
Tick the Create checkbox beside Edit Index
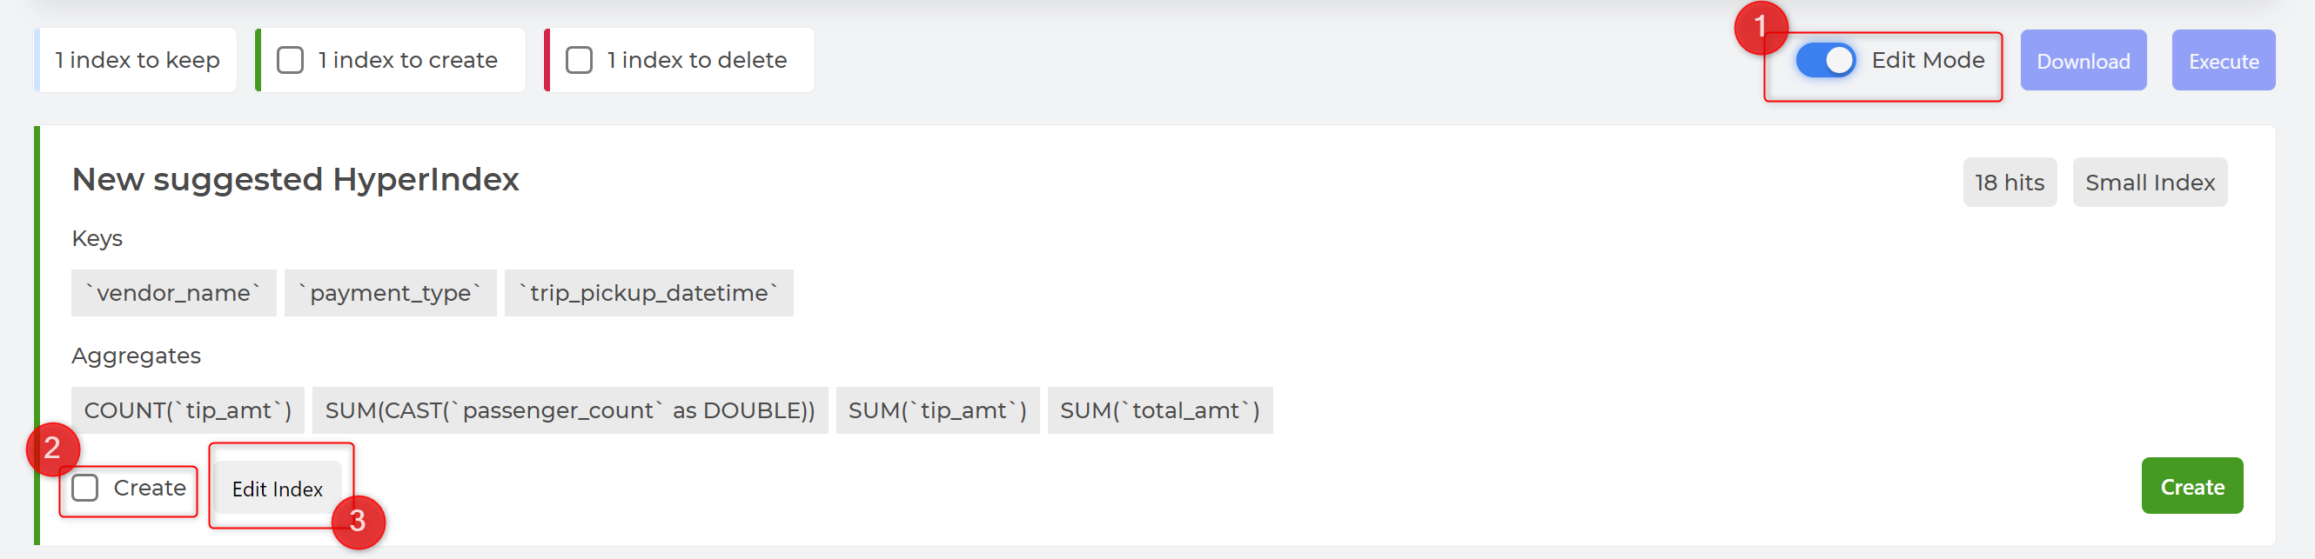coord(85,487)
